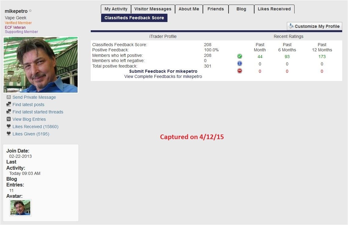Viewport: 348px width, 225px height.
Task: Click Submit Feedback For mikepetro link
Action: pos(163,71)
